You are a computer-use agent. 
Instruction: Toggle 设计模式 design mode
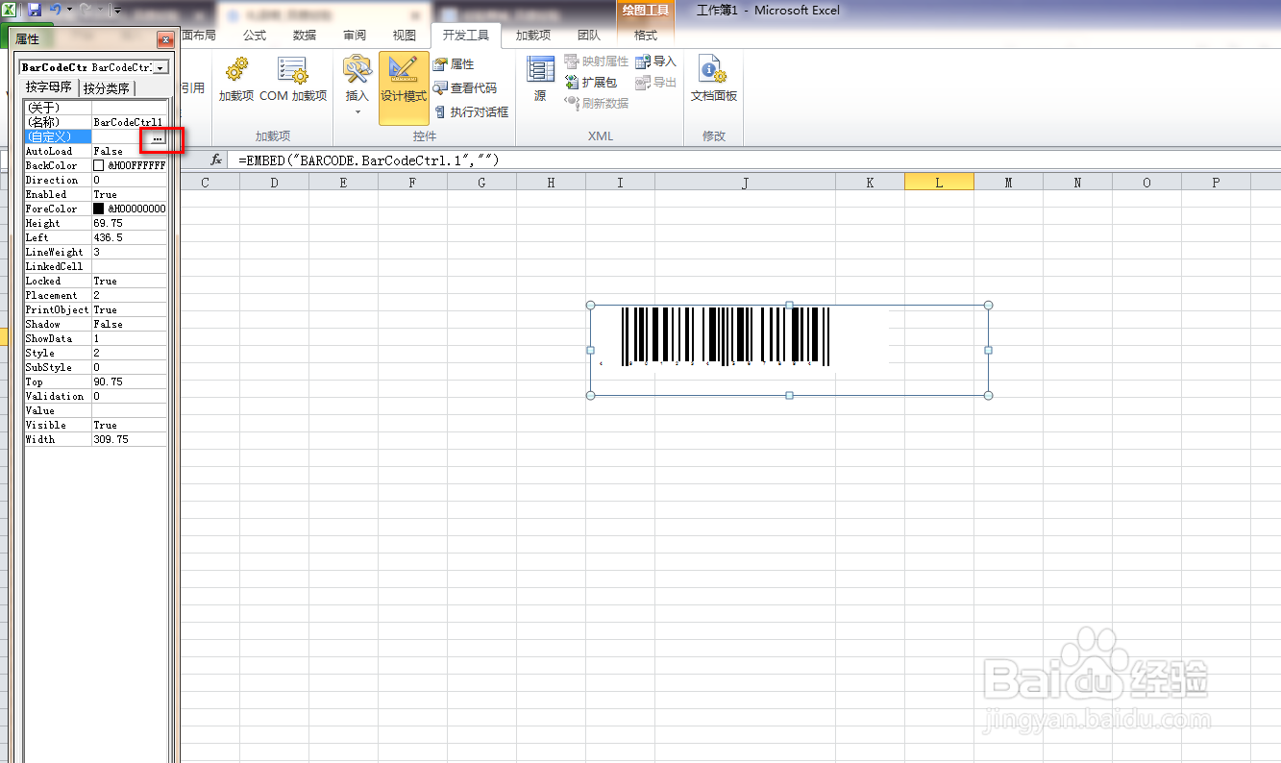[404, 87]
